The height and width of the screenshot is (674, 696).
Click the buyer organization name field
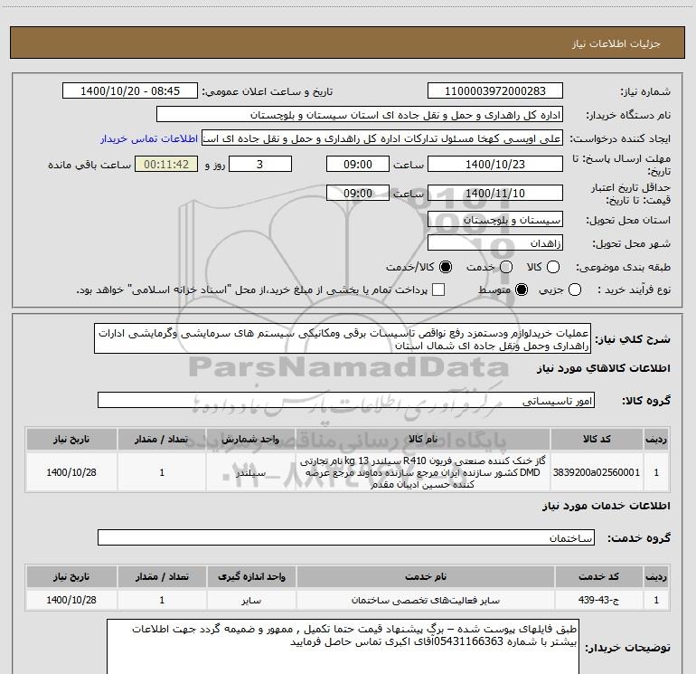360,115
